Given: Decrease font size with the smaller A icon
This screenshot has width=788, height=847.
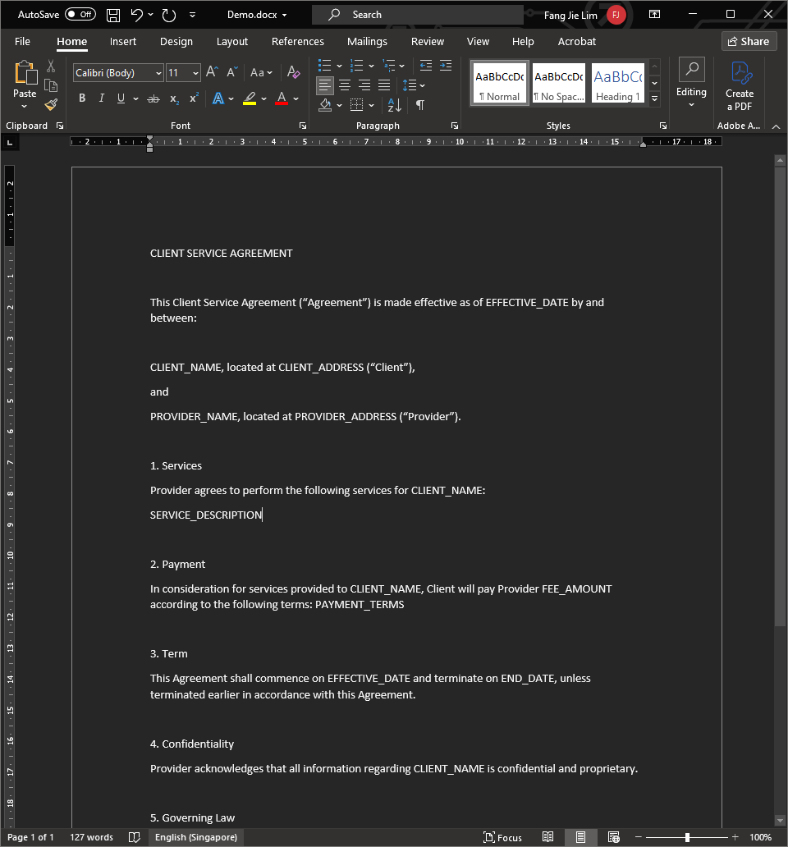Looking at the screenshot, I should pos(232,72).
